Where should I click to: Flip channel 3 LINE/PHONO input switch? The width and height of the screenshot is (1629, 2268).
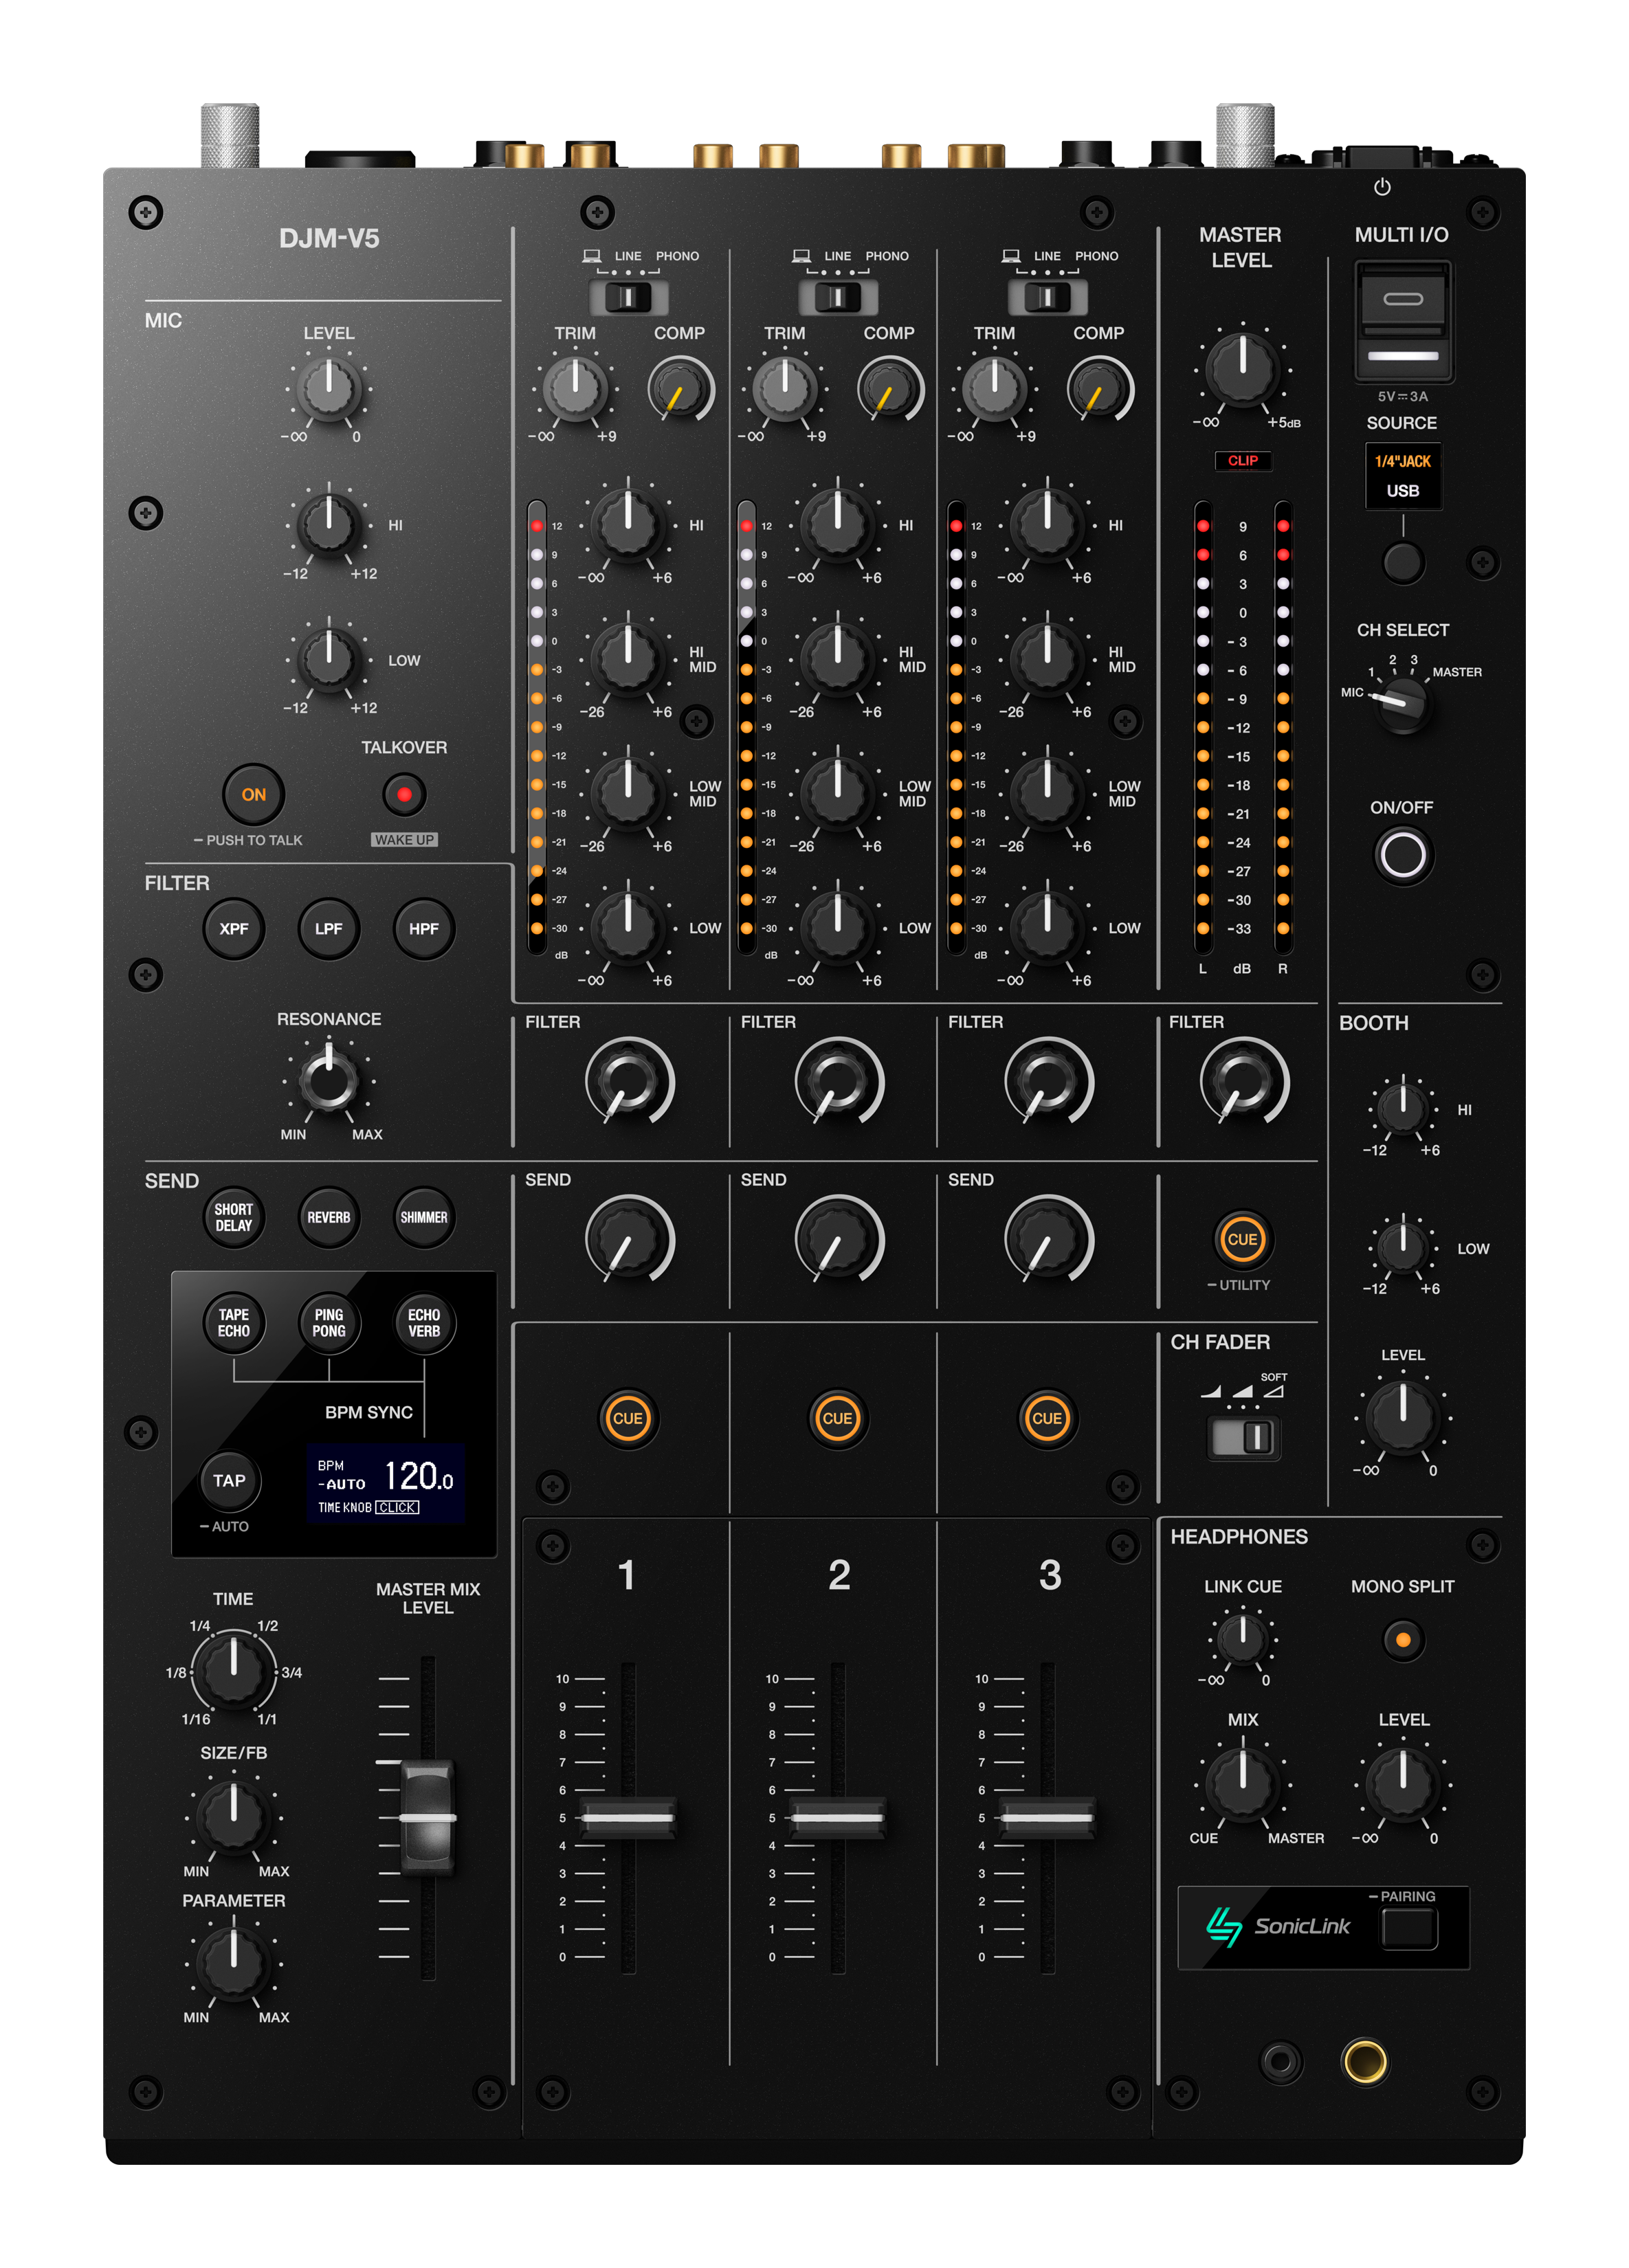click(x=1047, y=297)
